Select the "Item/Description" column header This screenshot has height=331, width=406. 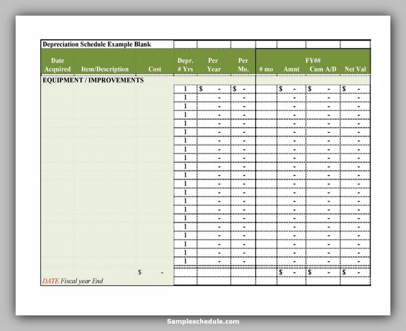105,69
